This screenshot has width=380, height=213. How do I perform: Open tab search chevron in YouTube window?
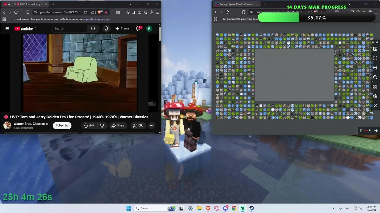click(131, 4)
